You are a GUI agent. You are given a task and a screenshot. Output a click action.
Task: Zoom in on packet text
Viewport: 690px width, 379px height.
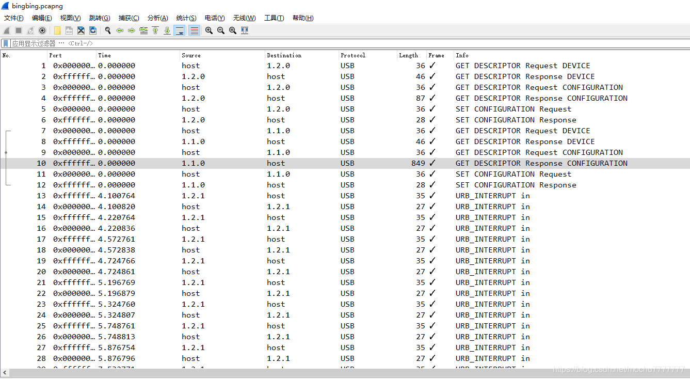point(209,30)
